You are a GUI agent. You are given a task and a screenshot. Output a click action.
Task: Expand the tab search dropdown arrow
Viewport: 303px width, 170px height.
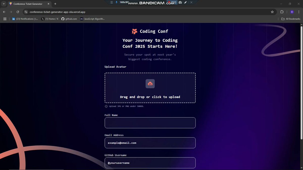4,4
